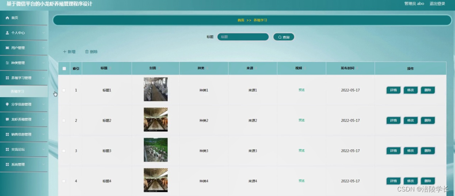
Task: Expand the 种类管理 chevron arrow
Action: coord(44,63)
